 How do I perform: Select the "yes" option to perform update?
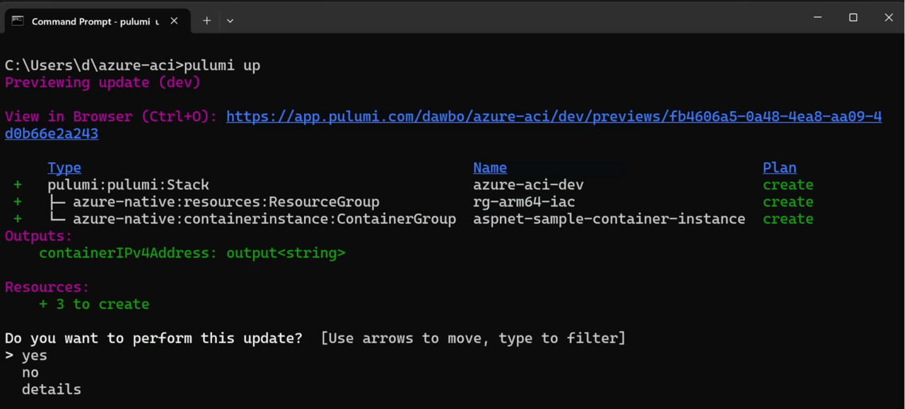click(x=34, y=355)
